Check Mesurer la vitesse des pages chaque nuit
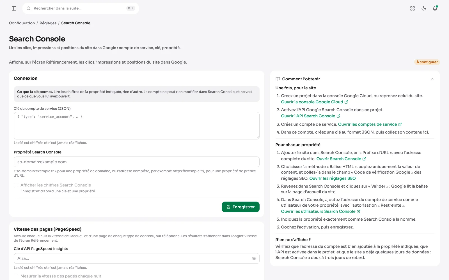The height and width of the screenshot is (280, 449). (x=16, y=276)
